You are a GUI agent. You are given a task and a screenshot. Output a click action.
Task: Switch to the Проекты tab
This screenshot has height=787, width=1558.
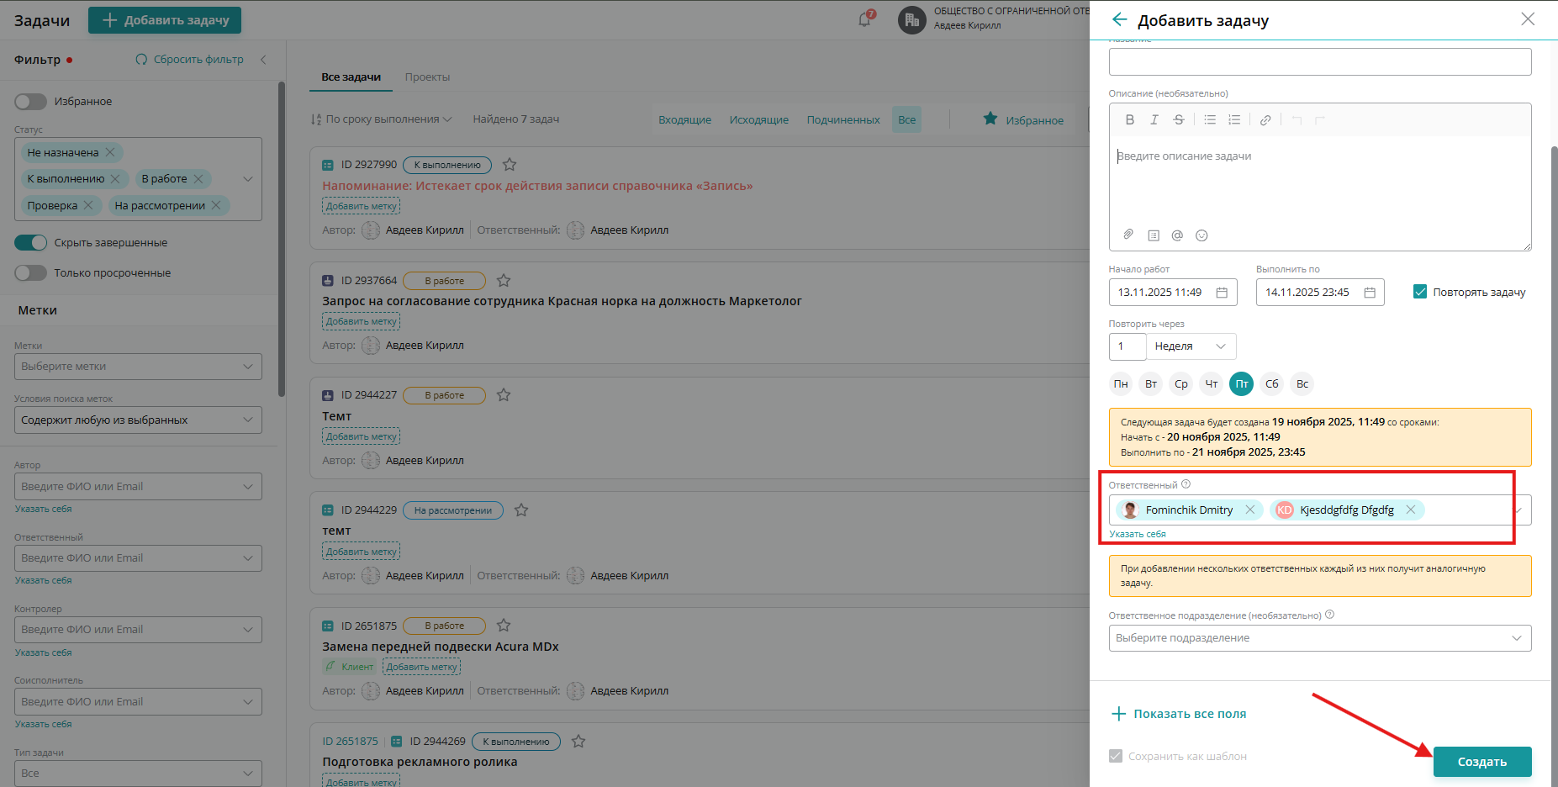[427, 77]
